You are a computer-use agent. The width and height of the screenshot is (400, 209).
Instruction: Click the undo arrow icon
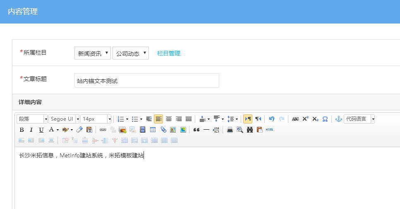272,119
